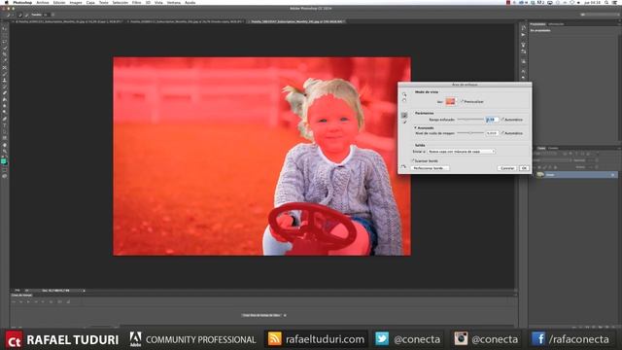Open Notification Center in macOS menu bar

coord(615,2)
